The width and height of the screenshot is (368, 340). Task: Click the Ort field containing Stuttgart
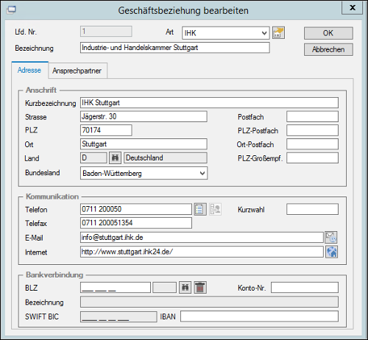click(144, 144)
